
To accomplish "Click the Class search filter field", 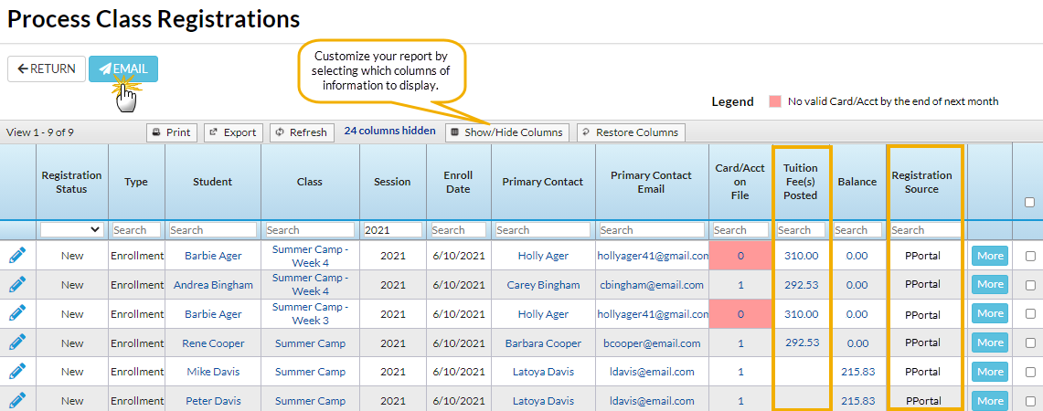I will (x=310, y=229).
